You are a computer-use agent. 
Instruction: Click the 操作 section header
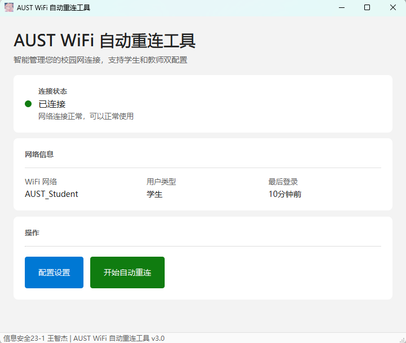(x=32, y=232)
